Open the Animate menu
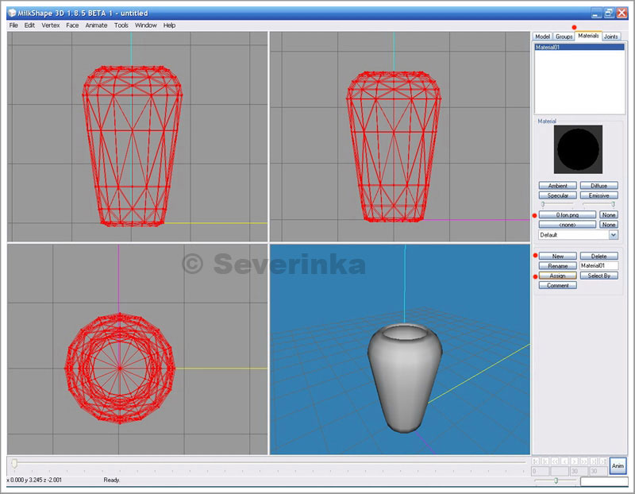Viewport: 635px width, 494px height. [96, 25]
